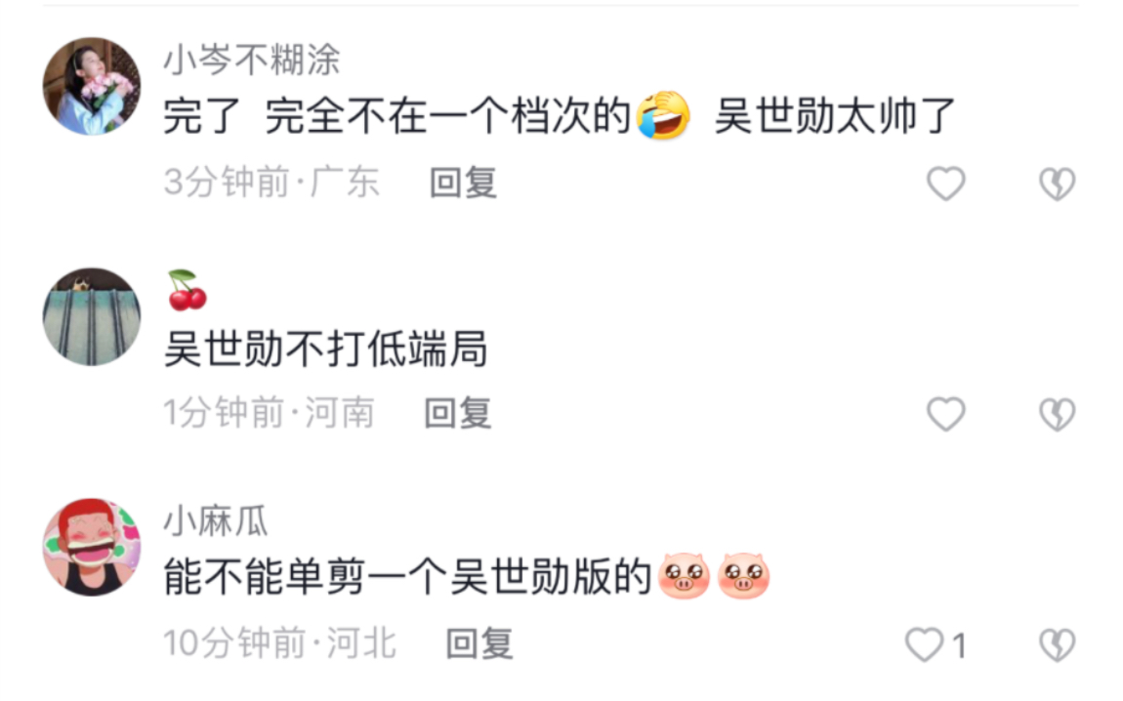Viewport: 1123px width, 701px height.
Task: Open 小麻瓜's cartoon avatar
Action: 92,547
